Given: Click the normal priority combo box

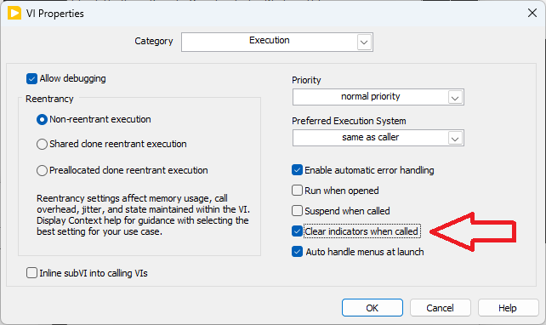Looking at the screenshot, I should coord(378,97).
